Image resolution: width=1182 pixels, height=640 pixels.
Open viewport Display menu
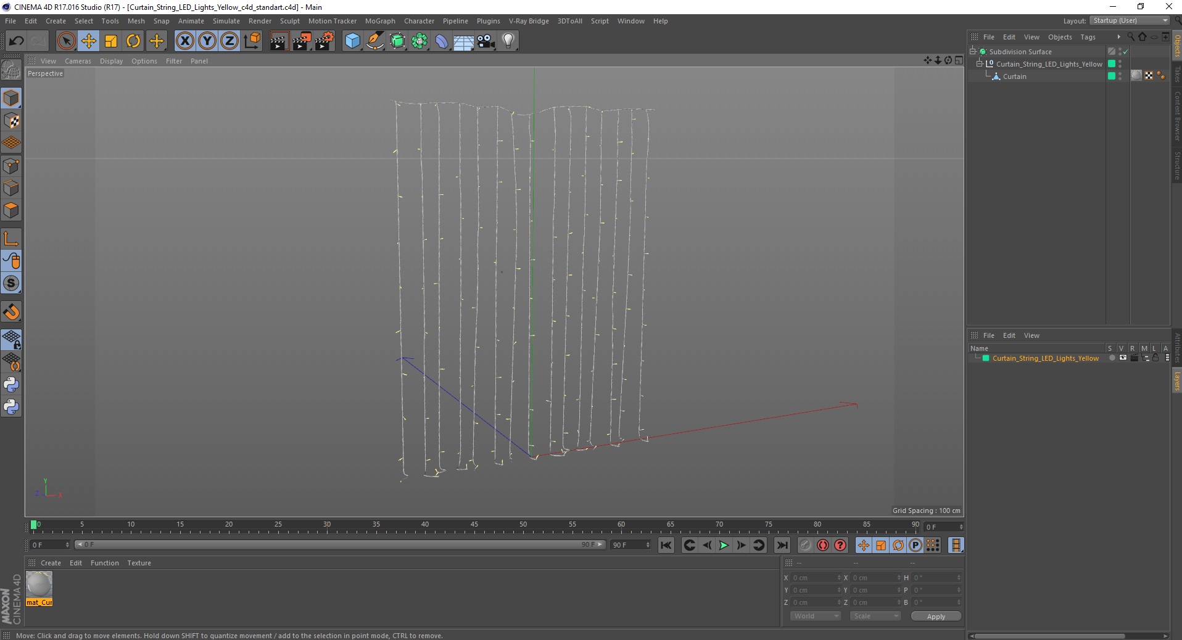111,61
